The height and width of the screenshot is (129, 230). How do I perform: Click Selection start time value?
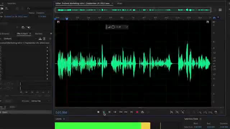pos(198,127)
